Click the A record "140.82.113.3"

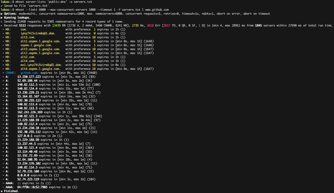click(27, 108)
